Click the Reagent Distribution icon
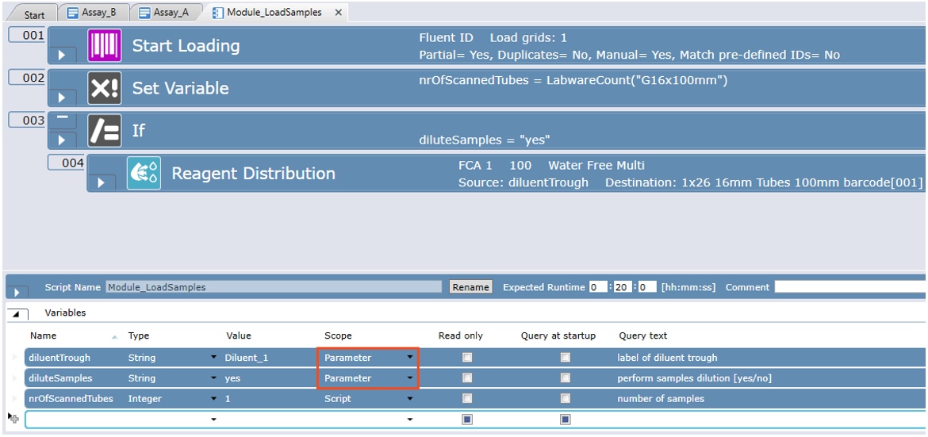The image size is (928, 437). tap(144, 173)
